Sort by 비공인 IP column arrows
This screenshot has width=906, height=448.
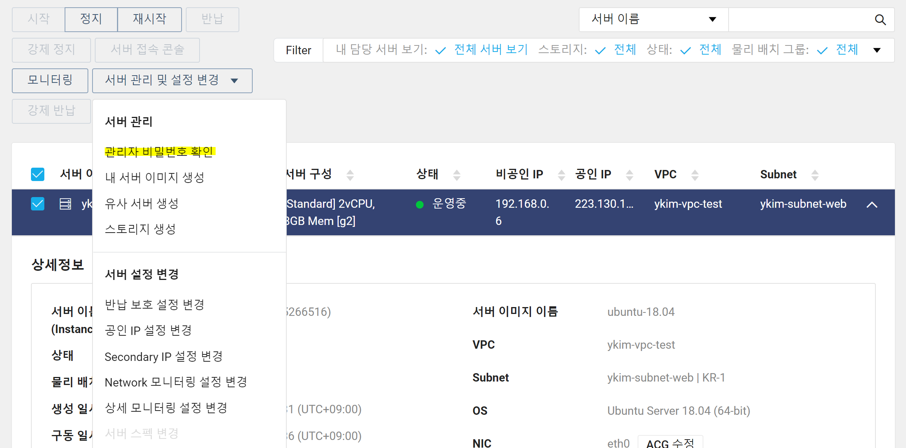pyautogui.click(x=561, y=175)
